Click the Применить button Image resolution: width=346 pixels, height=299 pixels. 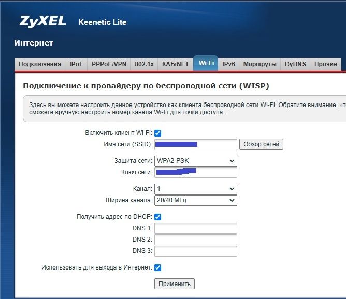pyautogui.click(x=175, y=284)
